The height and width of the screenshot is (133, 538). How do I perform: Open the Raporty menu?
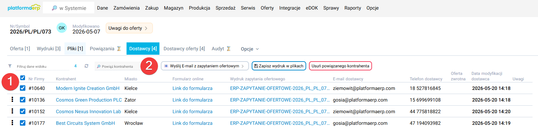click(353, 8)
